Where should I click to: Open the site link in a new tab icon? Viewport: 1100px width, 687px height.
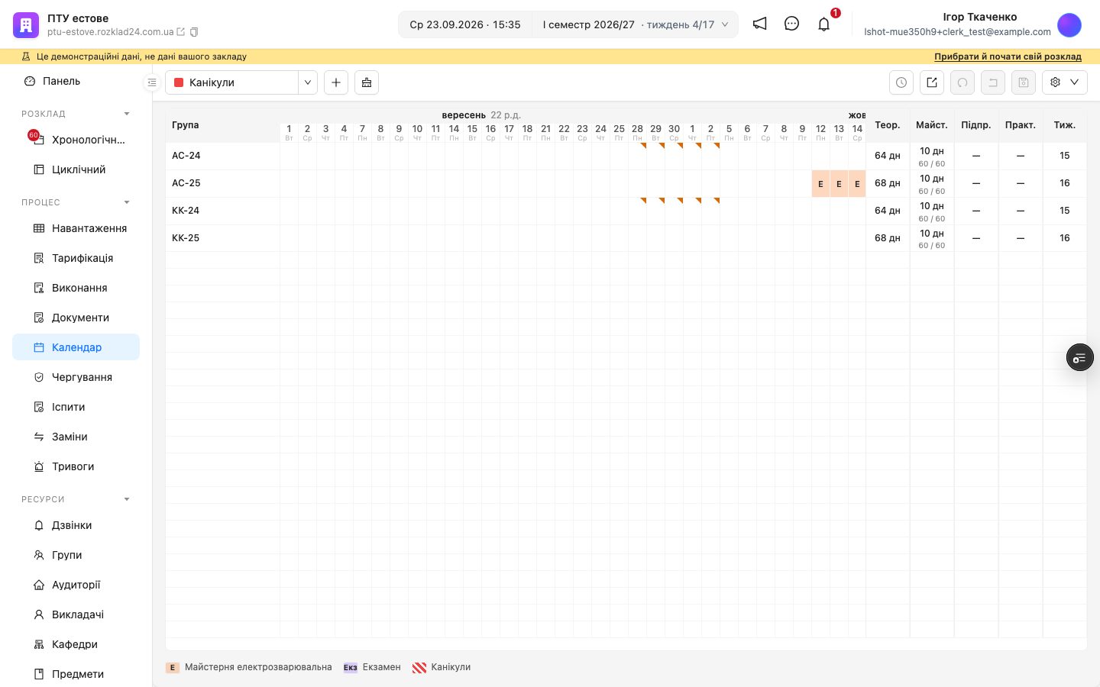pyautogui.click(x=181, y=32)
